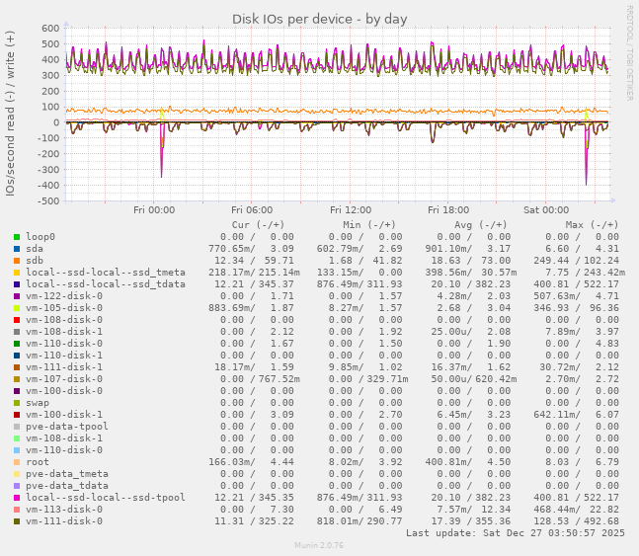639x556 pixels.
Task: Click the '600' y-axis label
Action: (x=50, y=28)
